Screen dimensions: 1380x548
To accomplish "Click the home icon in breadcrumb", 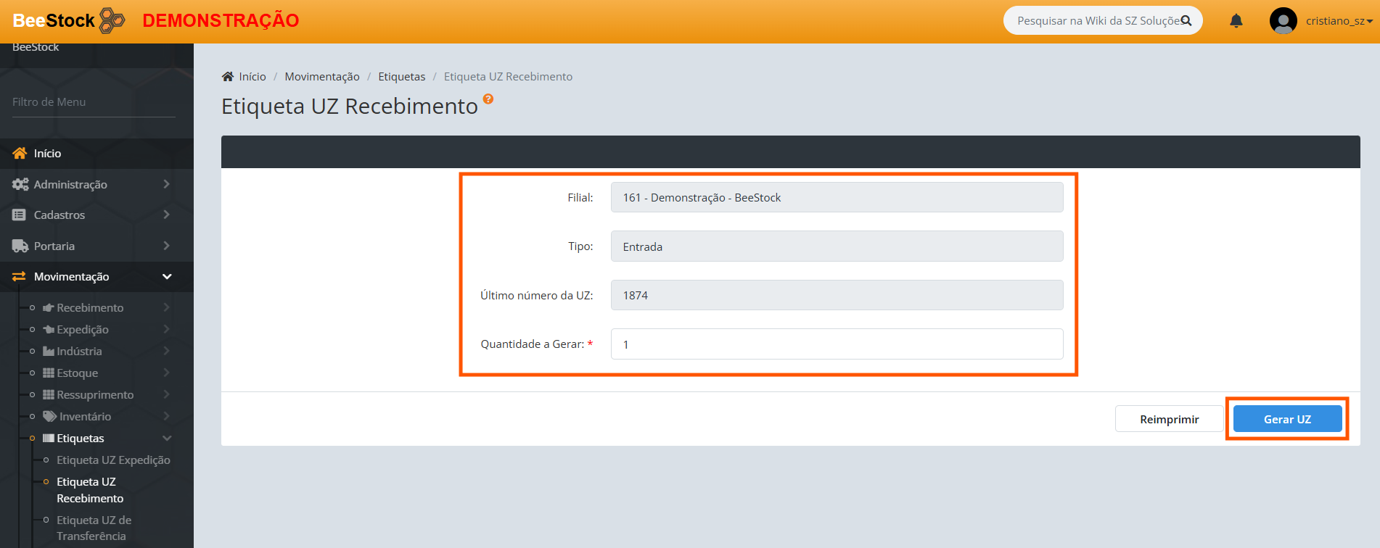I will tap(228, 77).
